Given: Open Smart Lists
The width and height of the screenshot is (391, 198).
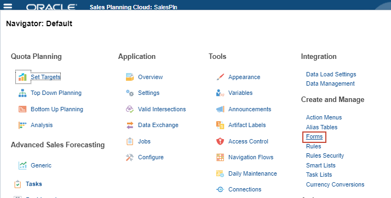Looking at the screenshot, I should pos(321,165).
